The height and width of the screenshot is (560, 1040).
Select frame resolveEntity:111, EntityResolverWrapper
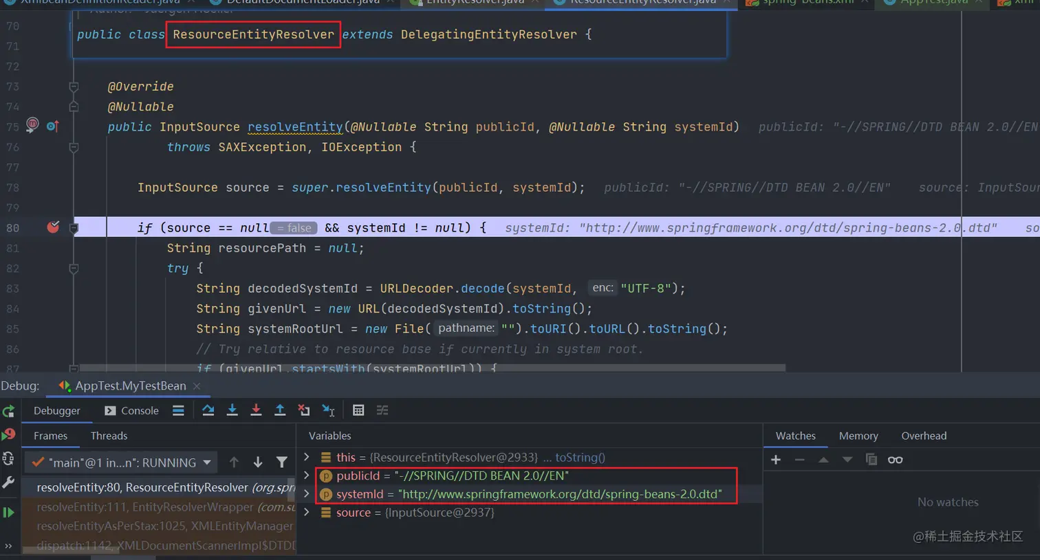coord(160,507)
